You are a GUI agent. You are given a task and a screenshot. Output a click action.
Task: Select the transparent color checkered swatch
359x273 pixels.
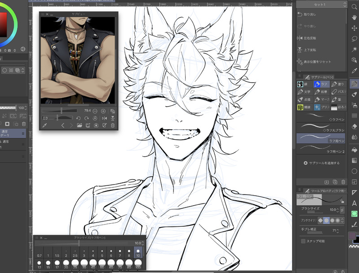tap(354, 247)
